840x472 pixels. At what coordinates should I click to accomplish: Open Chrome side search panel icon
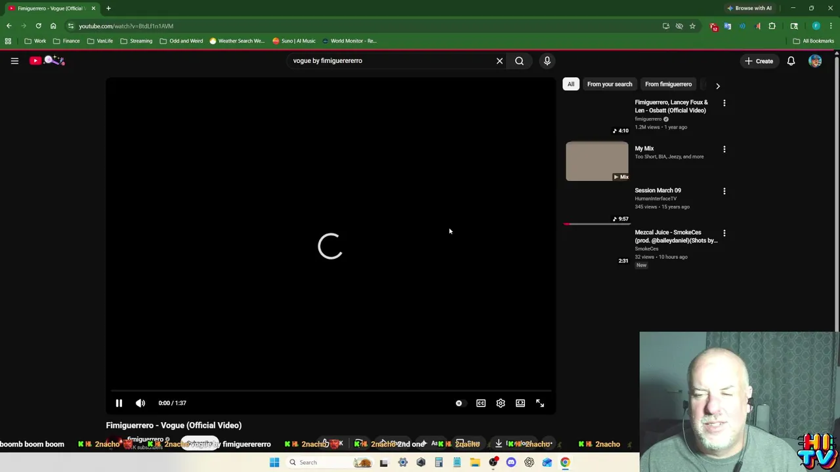[794, 26]
